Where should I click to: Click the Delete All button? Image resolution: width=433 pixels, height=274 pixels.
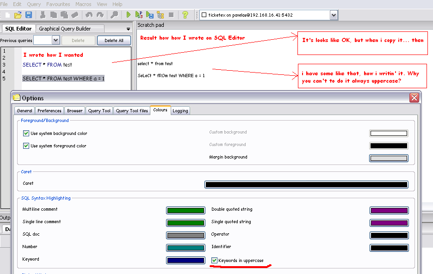tap(114, 41)
